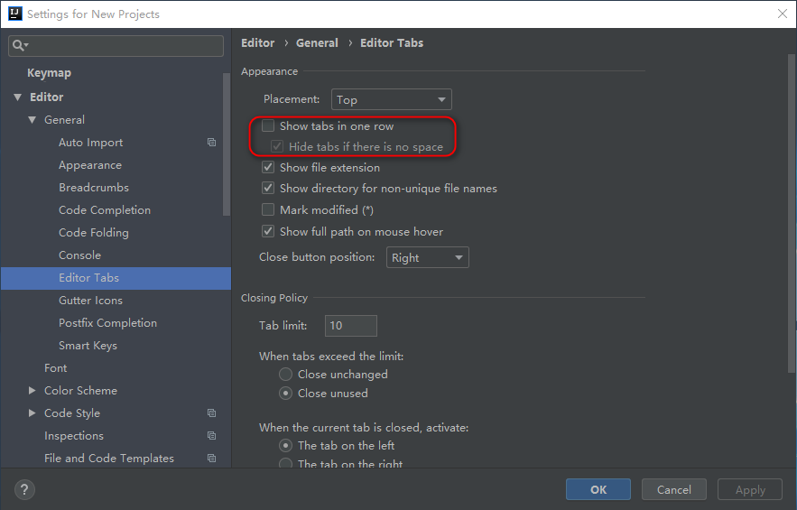The height and width of the screenshot is (510, 797).
Task: Click the search magnifier icon in settings
Action: point(17,46)
